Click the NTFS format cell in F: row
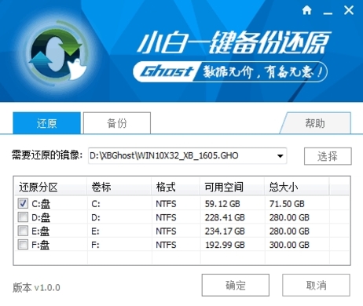The image size is (363, 306). click(x=166, y=245)
